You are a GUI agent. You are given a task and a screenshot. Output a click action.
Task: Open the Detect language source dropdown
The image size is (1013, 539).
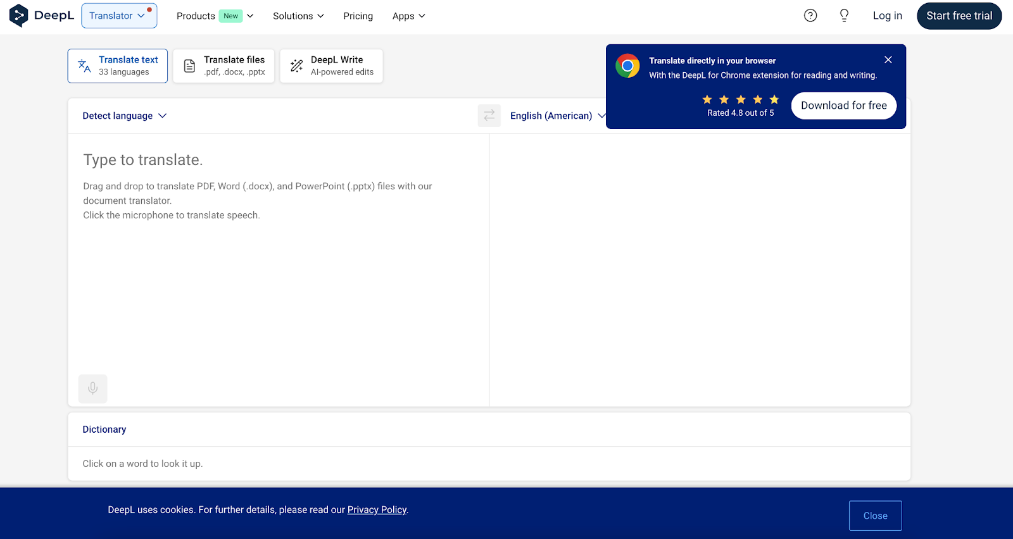pyautogui.click(x=125, y=116)
